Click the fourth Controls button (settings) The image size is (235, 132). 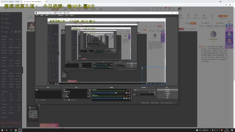[167, 96]
